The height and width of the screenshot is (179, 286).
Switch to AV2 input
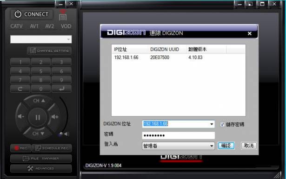pos(50,26)
